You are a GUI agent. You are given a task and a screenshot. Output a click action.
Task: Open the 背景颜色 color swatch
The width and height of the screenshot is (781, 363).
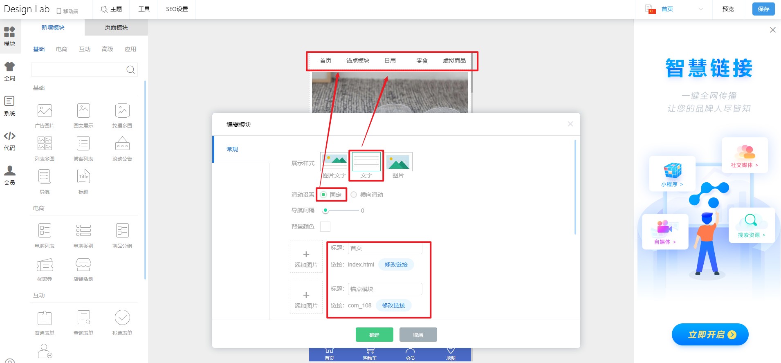(325, 226)
